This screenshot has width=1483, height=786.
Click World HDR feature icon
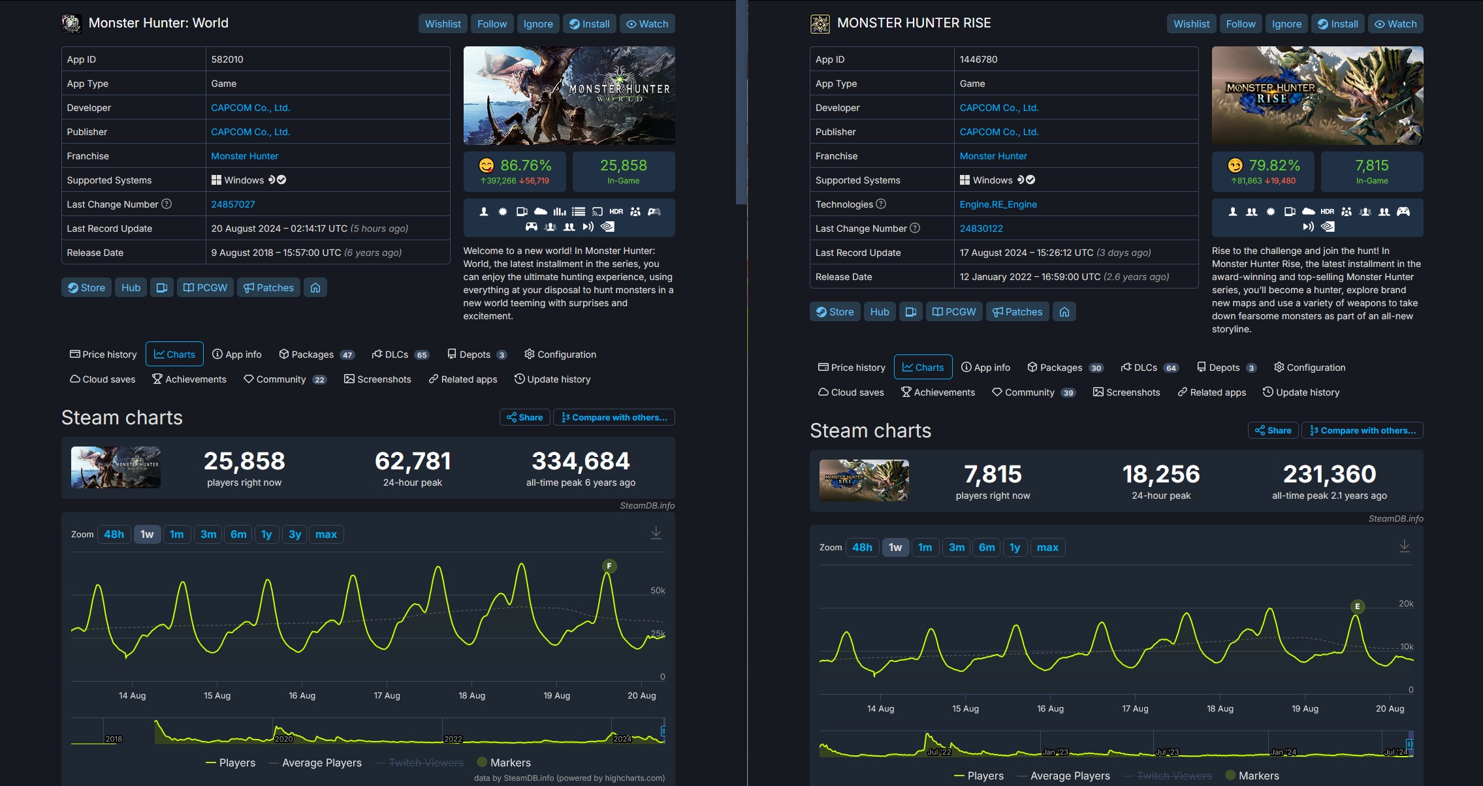click(616, 212)
